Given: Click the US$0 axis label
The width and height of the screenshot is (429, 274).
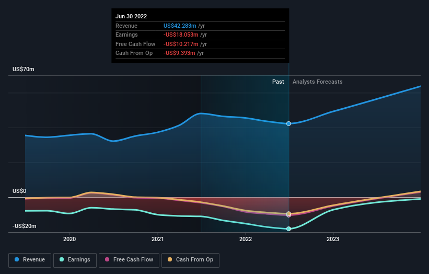Looking at the screenshot, I should (19, 191).
